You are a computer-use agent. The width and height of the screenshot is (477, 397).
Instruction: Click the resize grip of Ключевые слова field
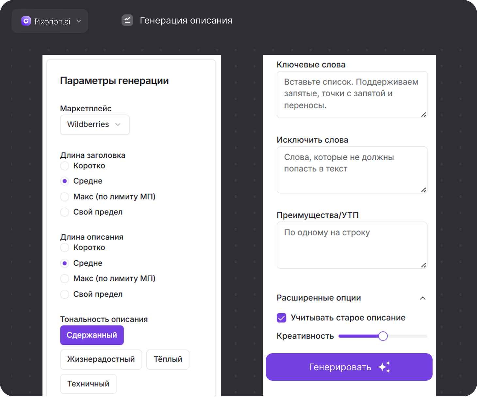pyautogui.click(x=424, y=115)
